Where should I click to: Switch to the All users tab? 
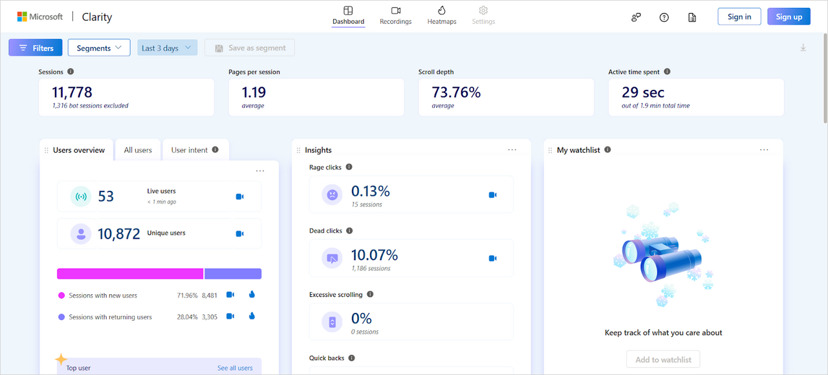(x=138, y=150)
